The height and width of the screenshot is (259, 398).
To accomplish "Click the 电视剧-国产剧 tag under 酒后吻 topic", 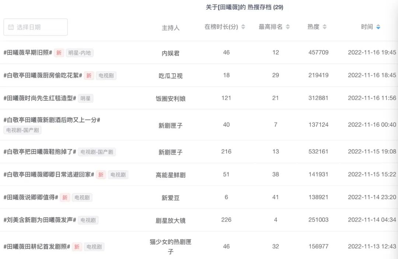I will click(22, 130).
